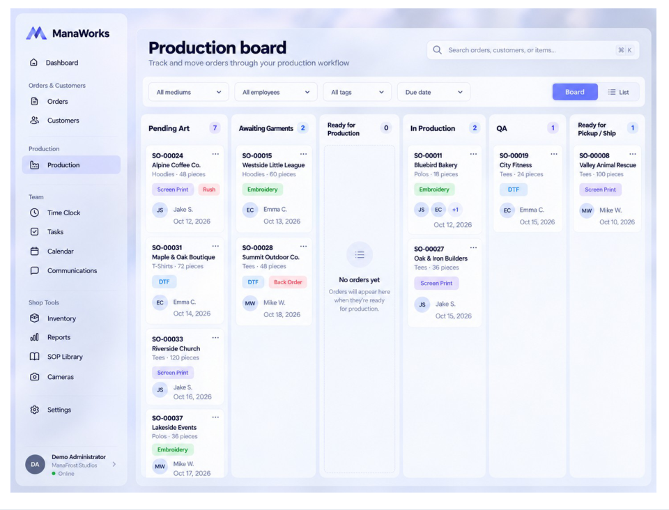Click the Rush tag on SO-00024
The width and height of the screenshot is (669, 510).
pos(209,190)
